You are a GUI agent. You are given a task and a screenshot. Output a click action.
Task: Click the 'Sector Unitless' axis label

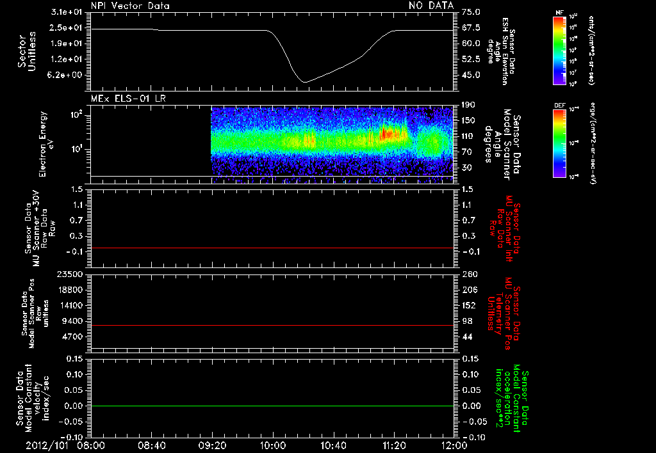(x=27, y=51)
